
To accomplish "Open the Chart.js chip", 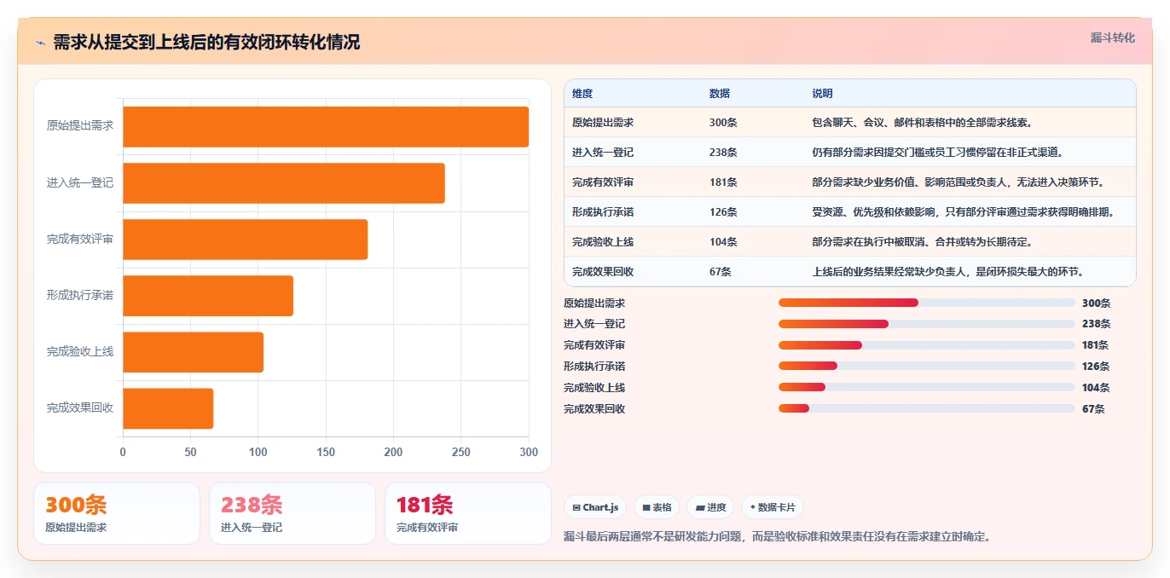I will click(595, 507).
